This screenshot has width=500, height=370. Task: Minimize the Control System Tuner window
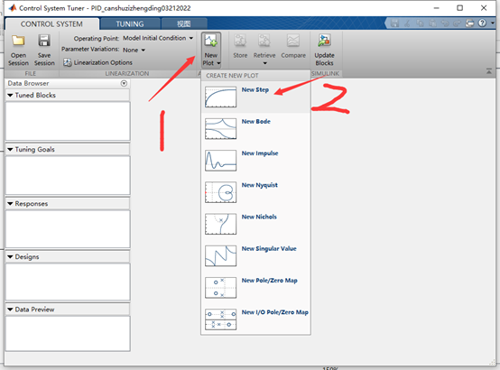tap(437, 8)
